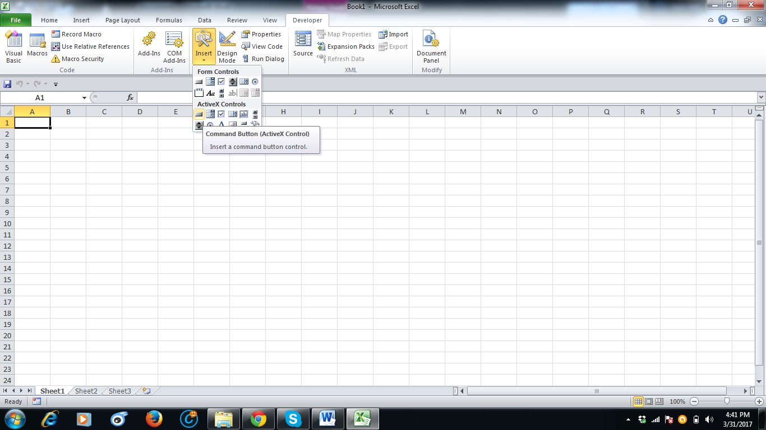Image resolution: width=766 pixels, height=430 pixels.
Task: Save the workbook from Quick Access Toolbar
Action: point(7,84)
